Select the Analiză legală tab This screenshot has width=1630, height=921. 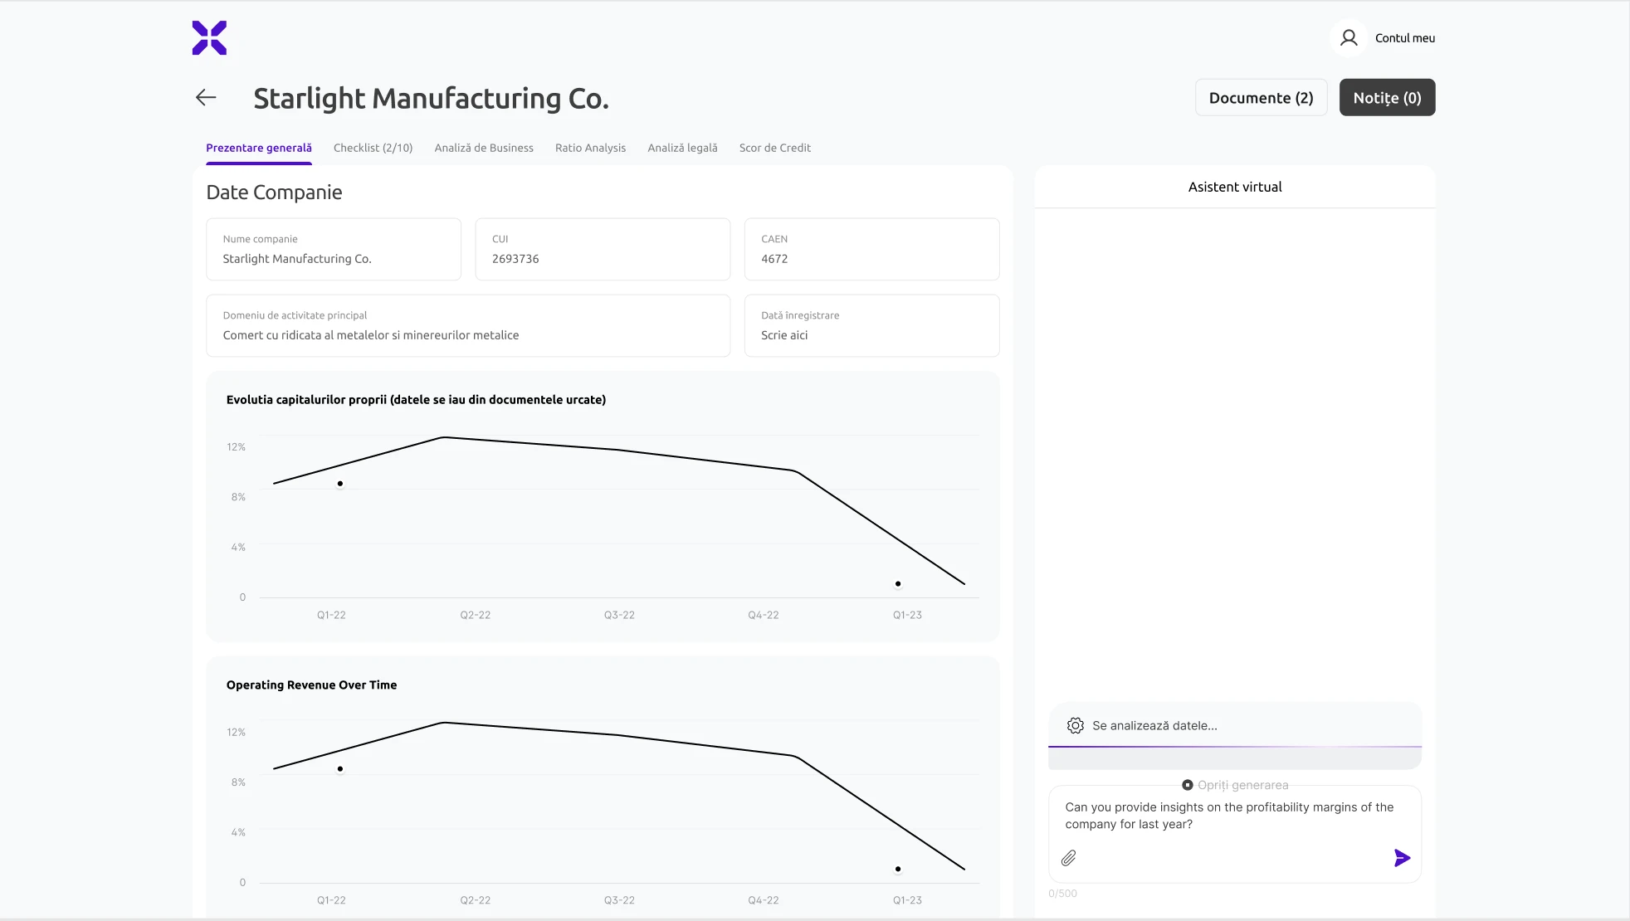tap(682, 148)
